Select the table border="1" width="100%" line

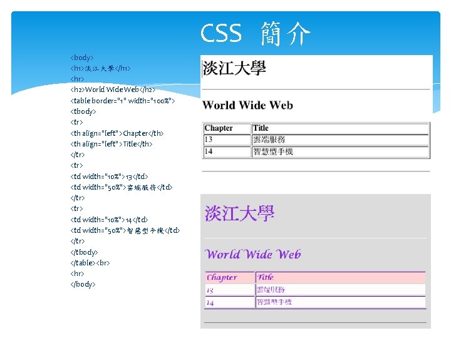(x=123, y=101)
